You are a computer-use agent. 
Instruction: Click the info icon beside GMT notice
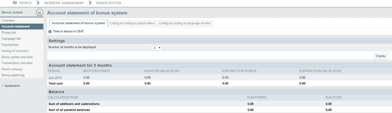[x=50, y=32]
